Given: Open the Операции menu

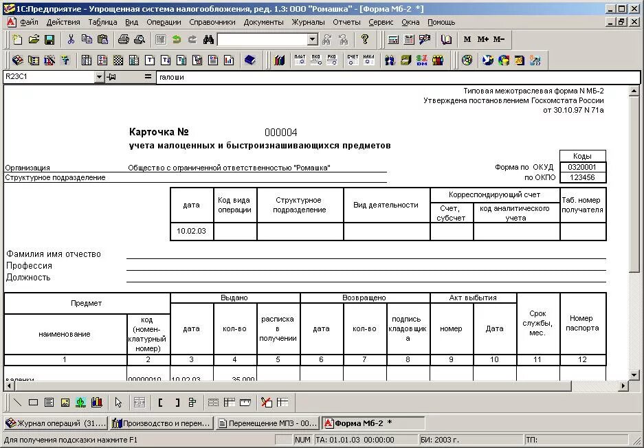Looking at the screenshot, I should pos(164,22).
